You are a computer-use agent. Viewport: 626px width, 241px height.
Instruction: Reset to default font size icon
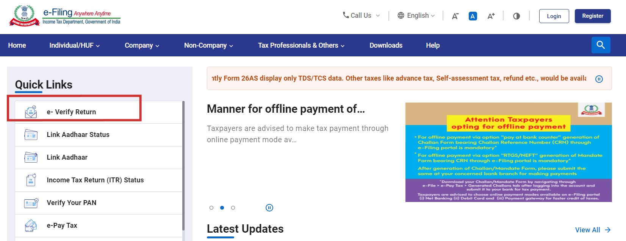473,16
